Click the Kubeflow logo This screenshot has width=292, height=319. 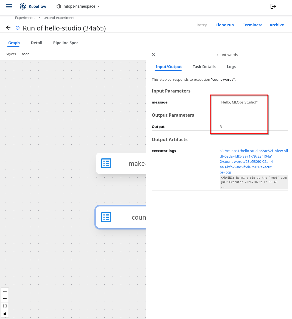(33, 6)
